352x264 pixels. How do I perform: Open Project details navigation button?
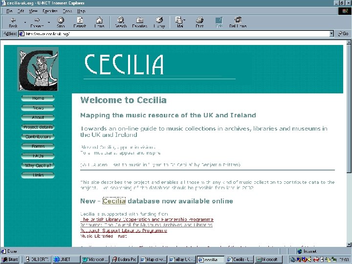click(38, 127)
